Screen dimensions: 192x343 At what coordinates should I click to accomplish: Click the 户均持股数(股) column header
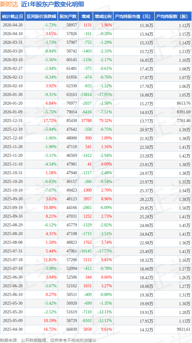(x=173, y=16)
